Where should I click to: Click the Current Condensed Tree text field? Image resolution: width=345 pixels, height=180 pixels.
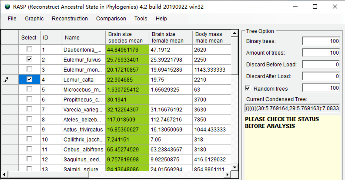pos(292,108)
